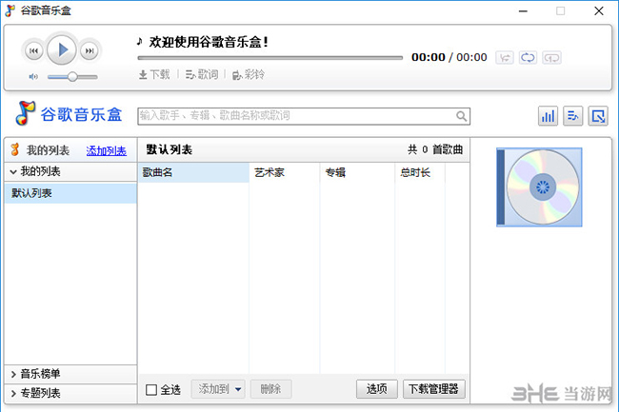Click the mini-mode window icon

click(598, 116)
